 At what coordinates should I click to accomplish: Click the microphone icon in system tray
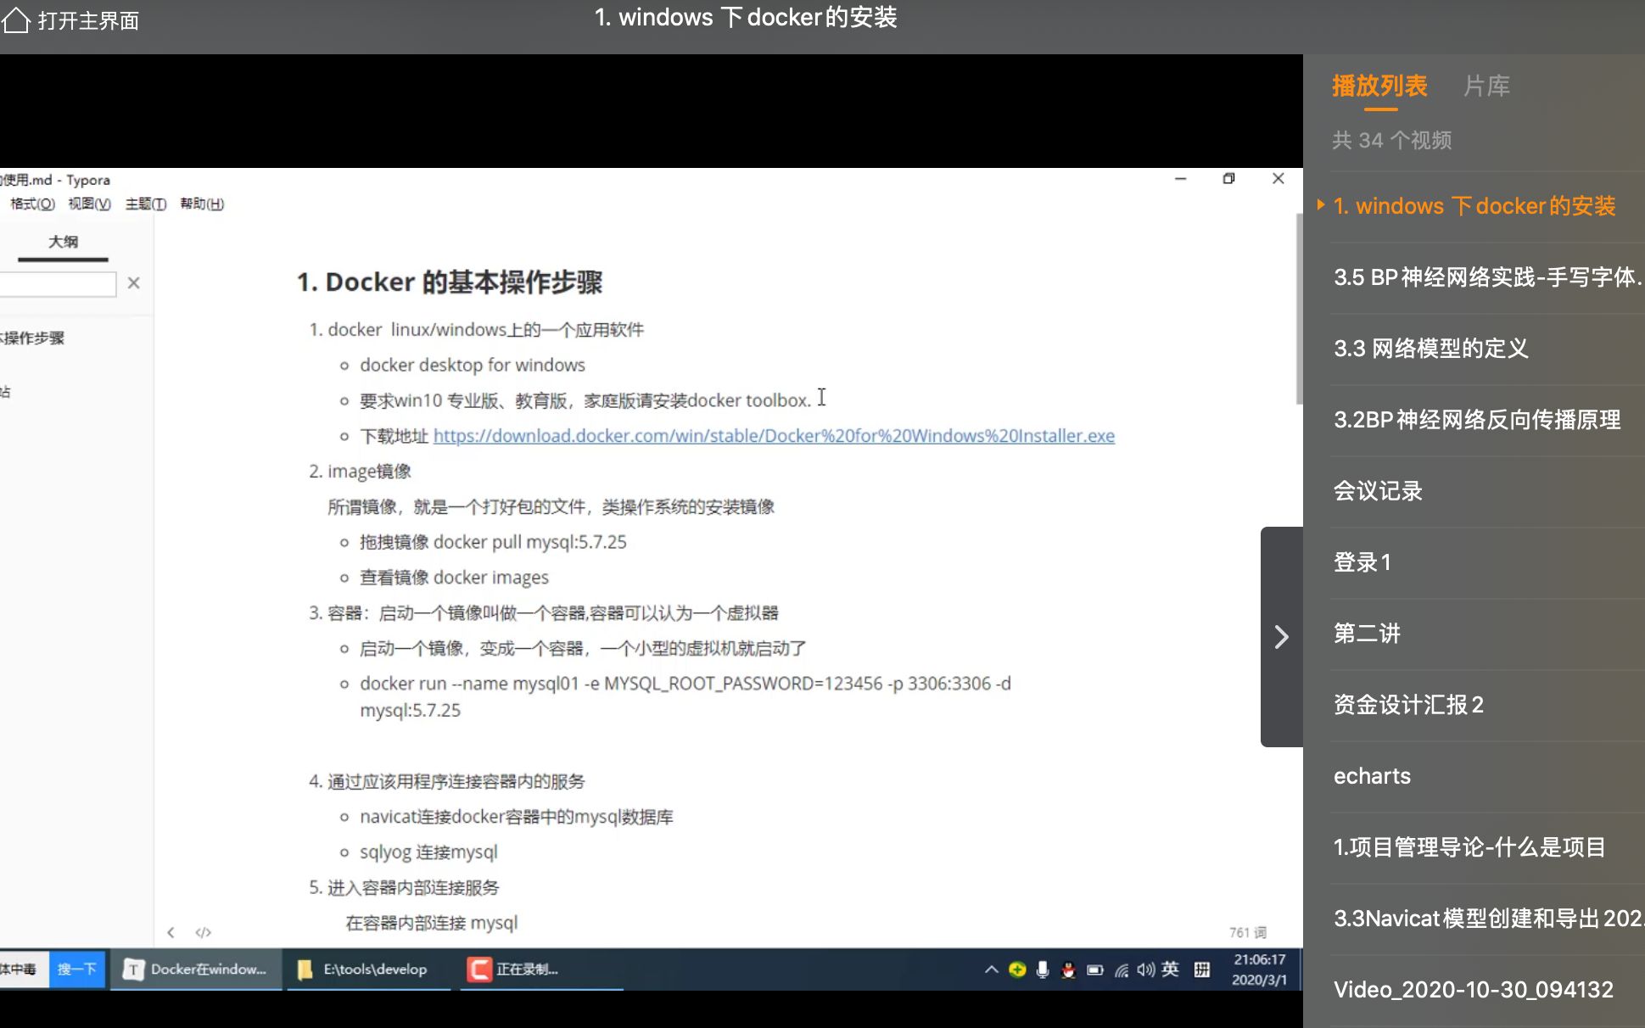[x=1043, y=969]
